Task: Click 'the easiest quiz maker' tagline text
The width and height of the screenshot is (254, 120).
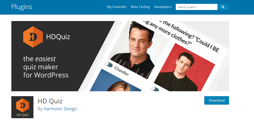Action: pyautogui.click(x=46, y=67)
